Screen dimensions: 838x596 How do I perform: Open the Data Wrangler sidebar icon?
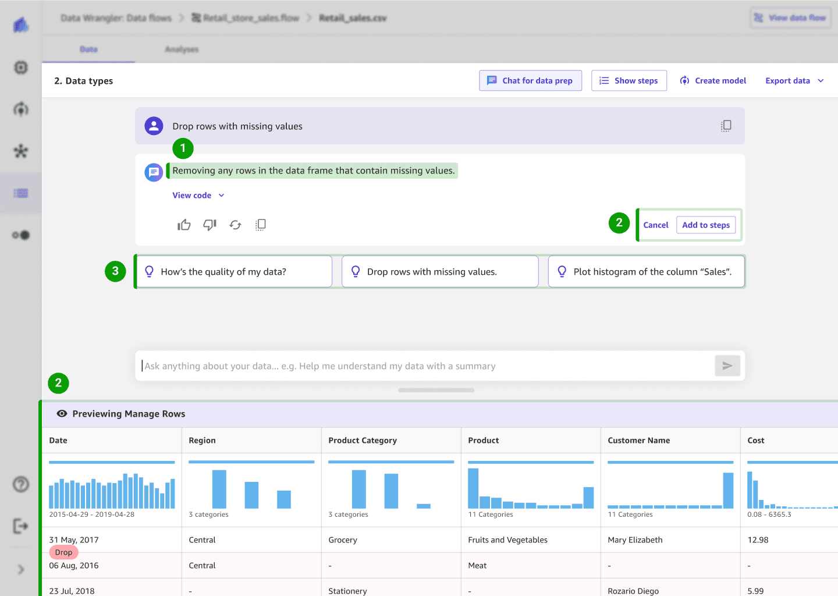(21, 193)
